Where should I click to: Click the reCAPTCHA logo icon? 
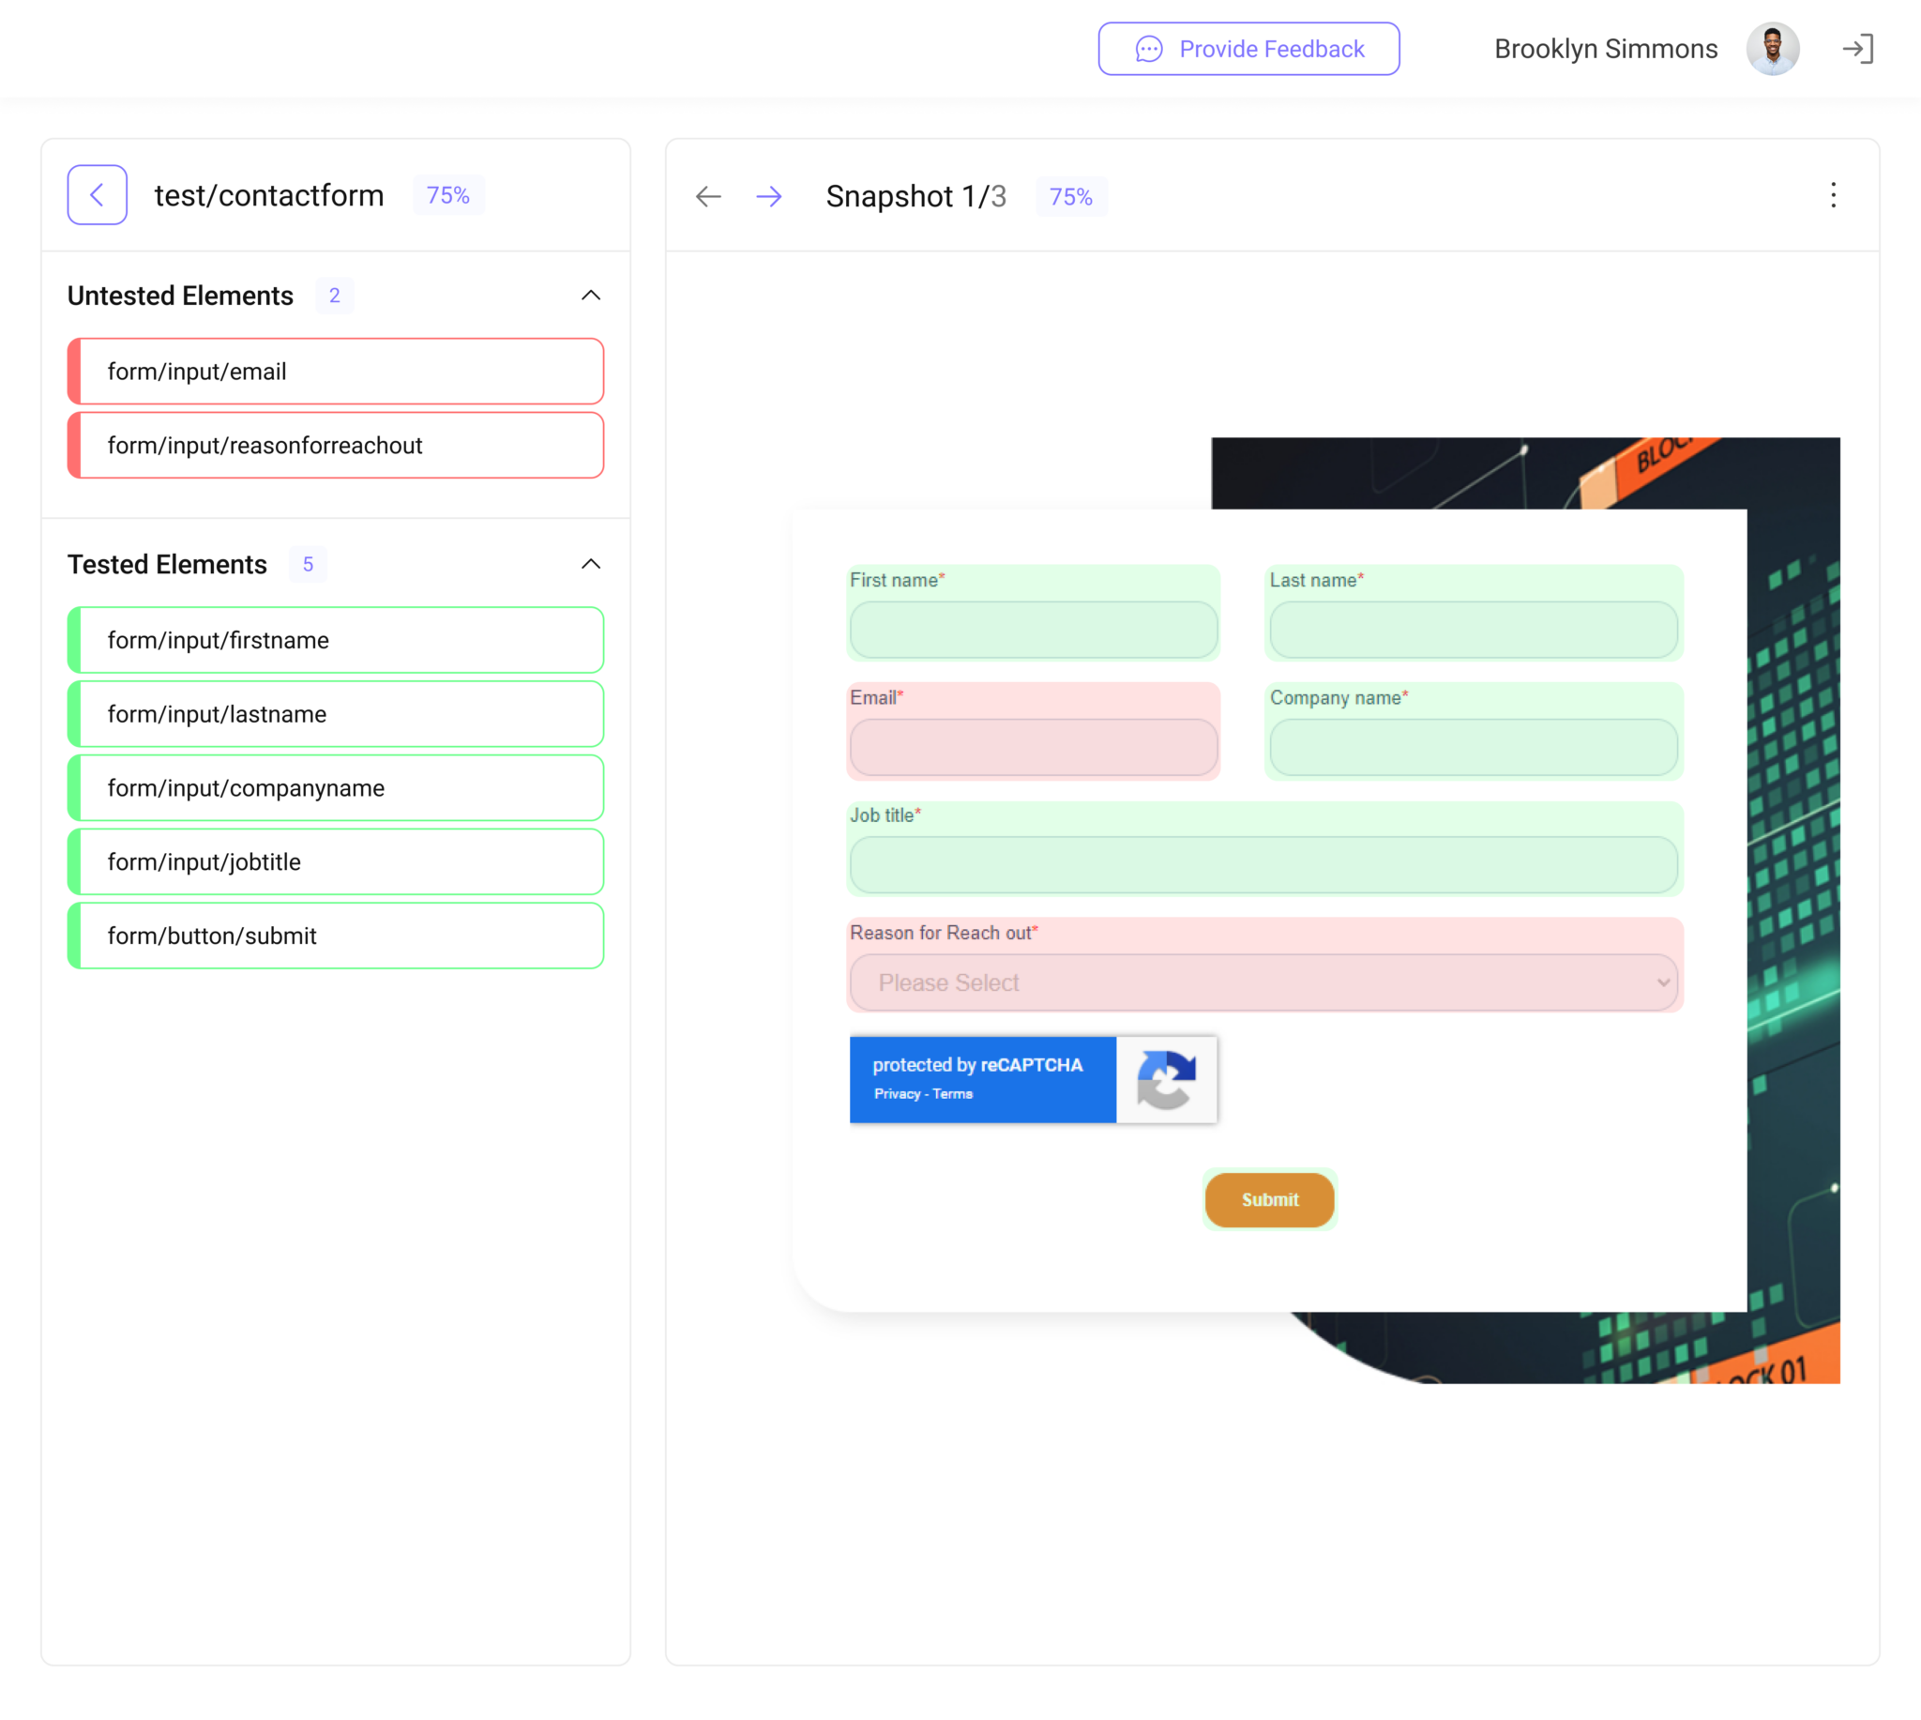[x=1167, y=1079]
